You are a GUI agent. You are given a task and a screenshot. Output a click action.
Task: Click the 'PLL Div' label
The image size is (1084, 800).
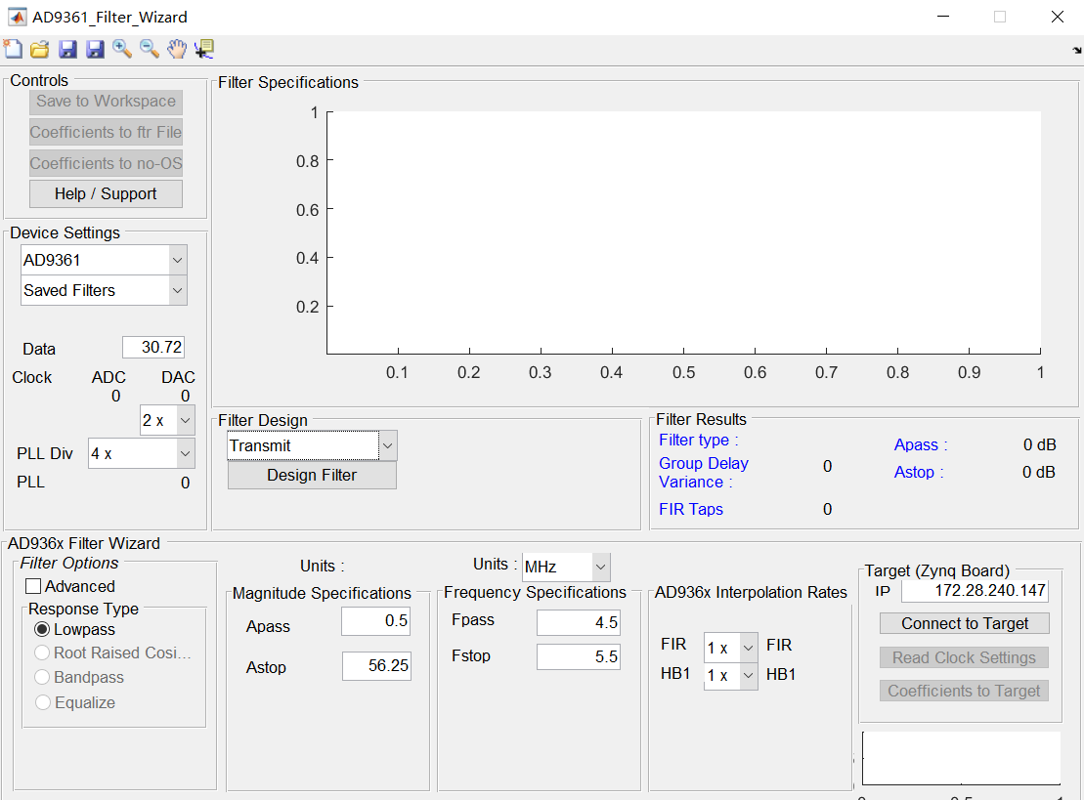[x=45, y=453]
